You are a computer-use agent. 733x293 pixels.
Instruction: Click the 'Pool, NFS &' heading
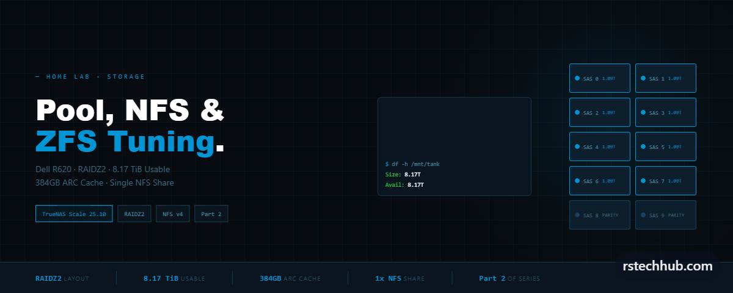coord(129,110)
